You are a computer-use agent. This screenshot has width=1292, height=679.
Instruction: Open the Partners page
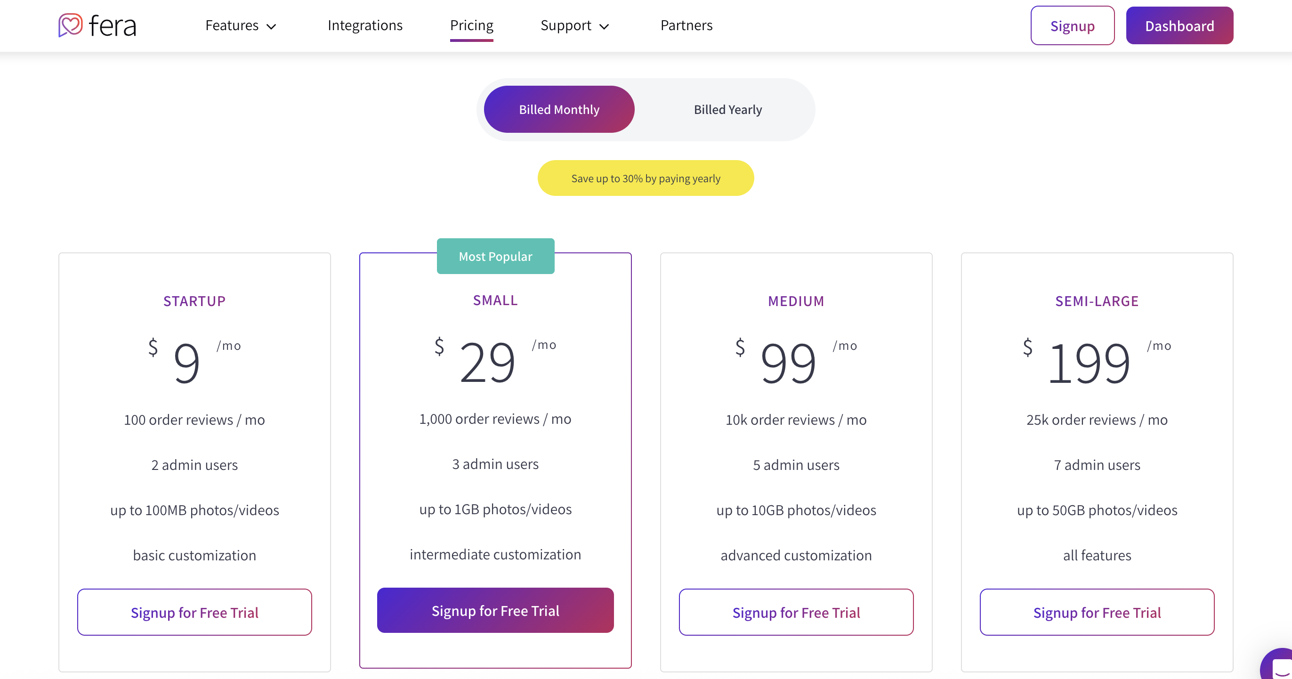click(686, 25)
